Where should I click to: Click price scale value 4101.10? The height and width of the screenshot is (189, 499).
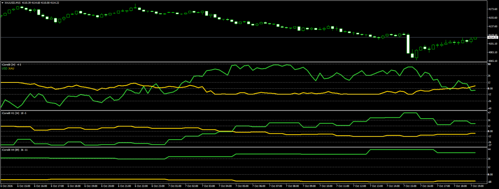click(x=492, y=44)
